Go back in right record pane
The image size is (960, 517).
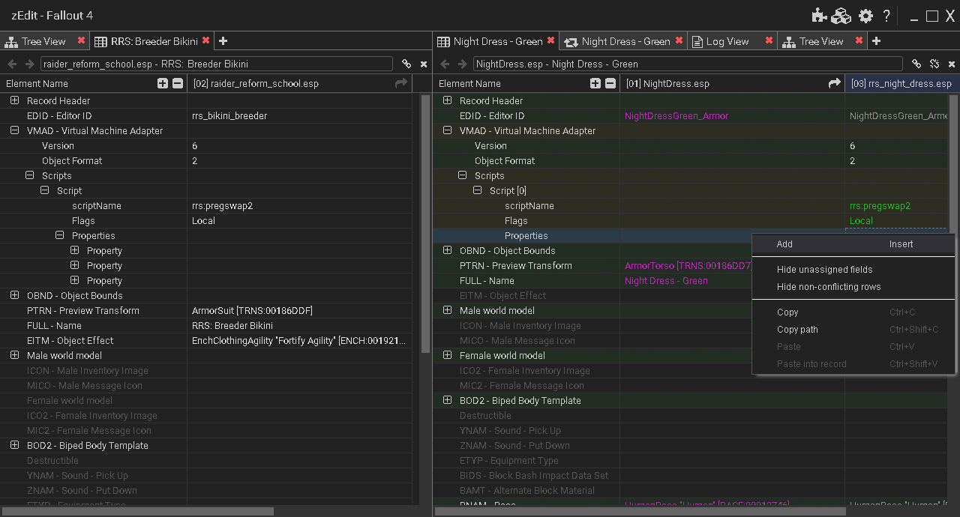pos(445,64)
